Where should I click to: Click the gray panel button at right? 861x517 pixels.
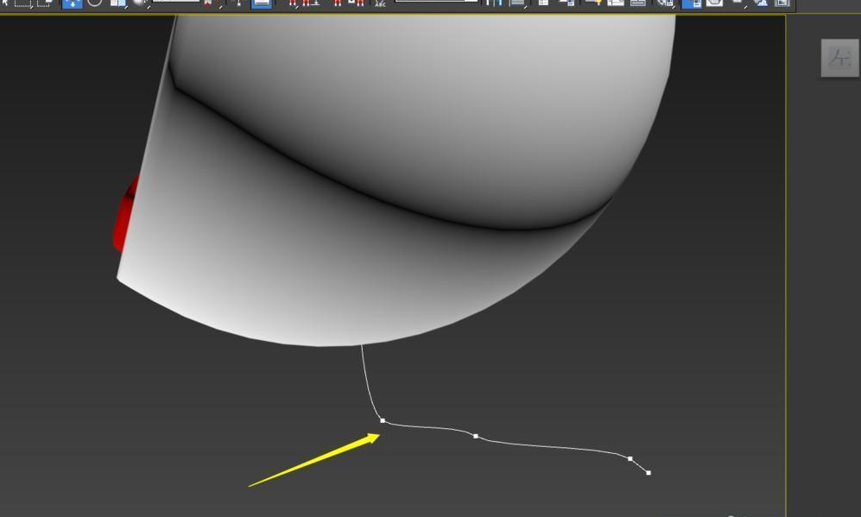click(x=839, y=59)
